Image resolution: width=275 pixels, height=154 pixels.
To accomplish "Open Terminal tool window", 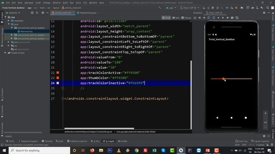I will click(x=47, y=141).
